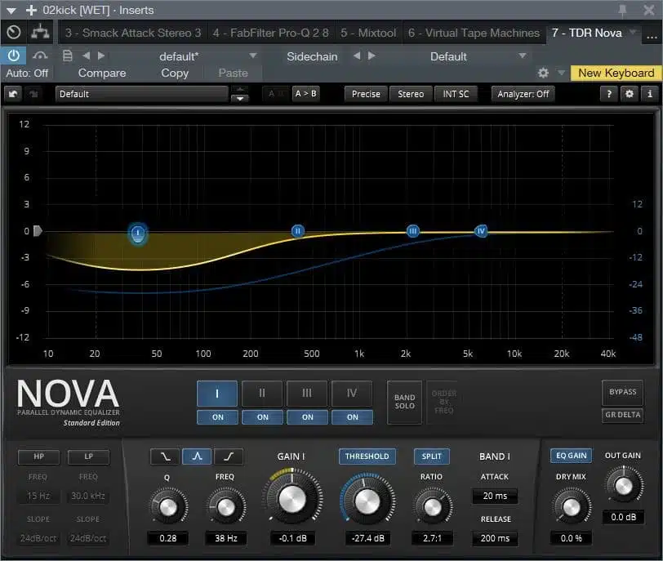The image size is (663, 561).
Task: Add an insert with plus icon
Action: point(31,10)
